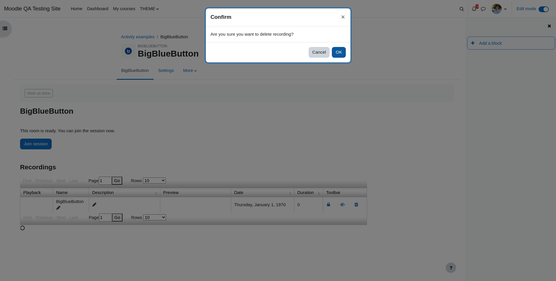
Task: Toggle Edit mode switch
Action: pyautogui.click(x=544, y=9)
